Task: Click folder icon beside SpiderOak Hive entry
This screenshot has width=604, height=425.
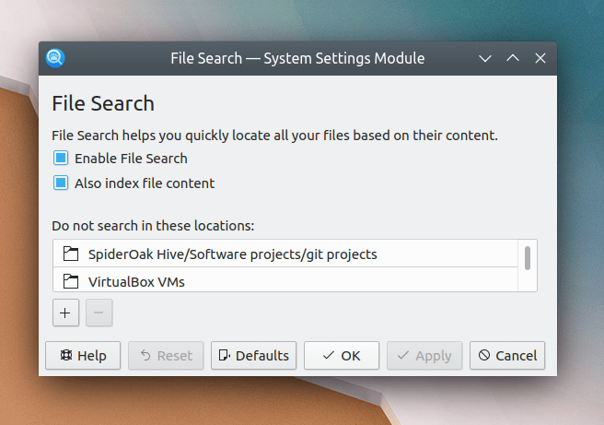Action: coord(70,254)
